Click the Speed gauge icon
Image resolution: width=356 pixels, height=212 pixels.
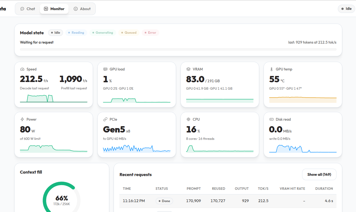22,69
